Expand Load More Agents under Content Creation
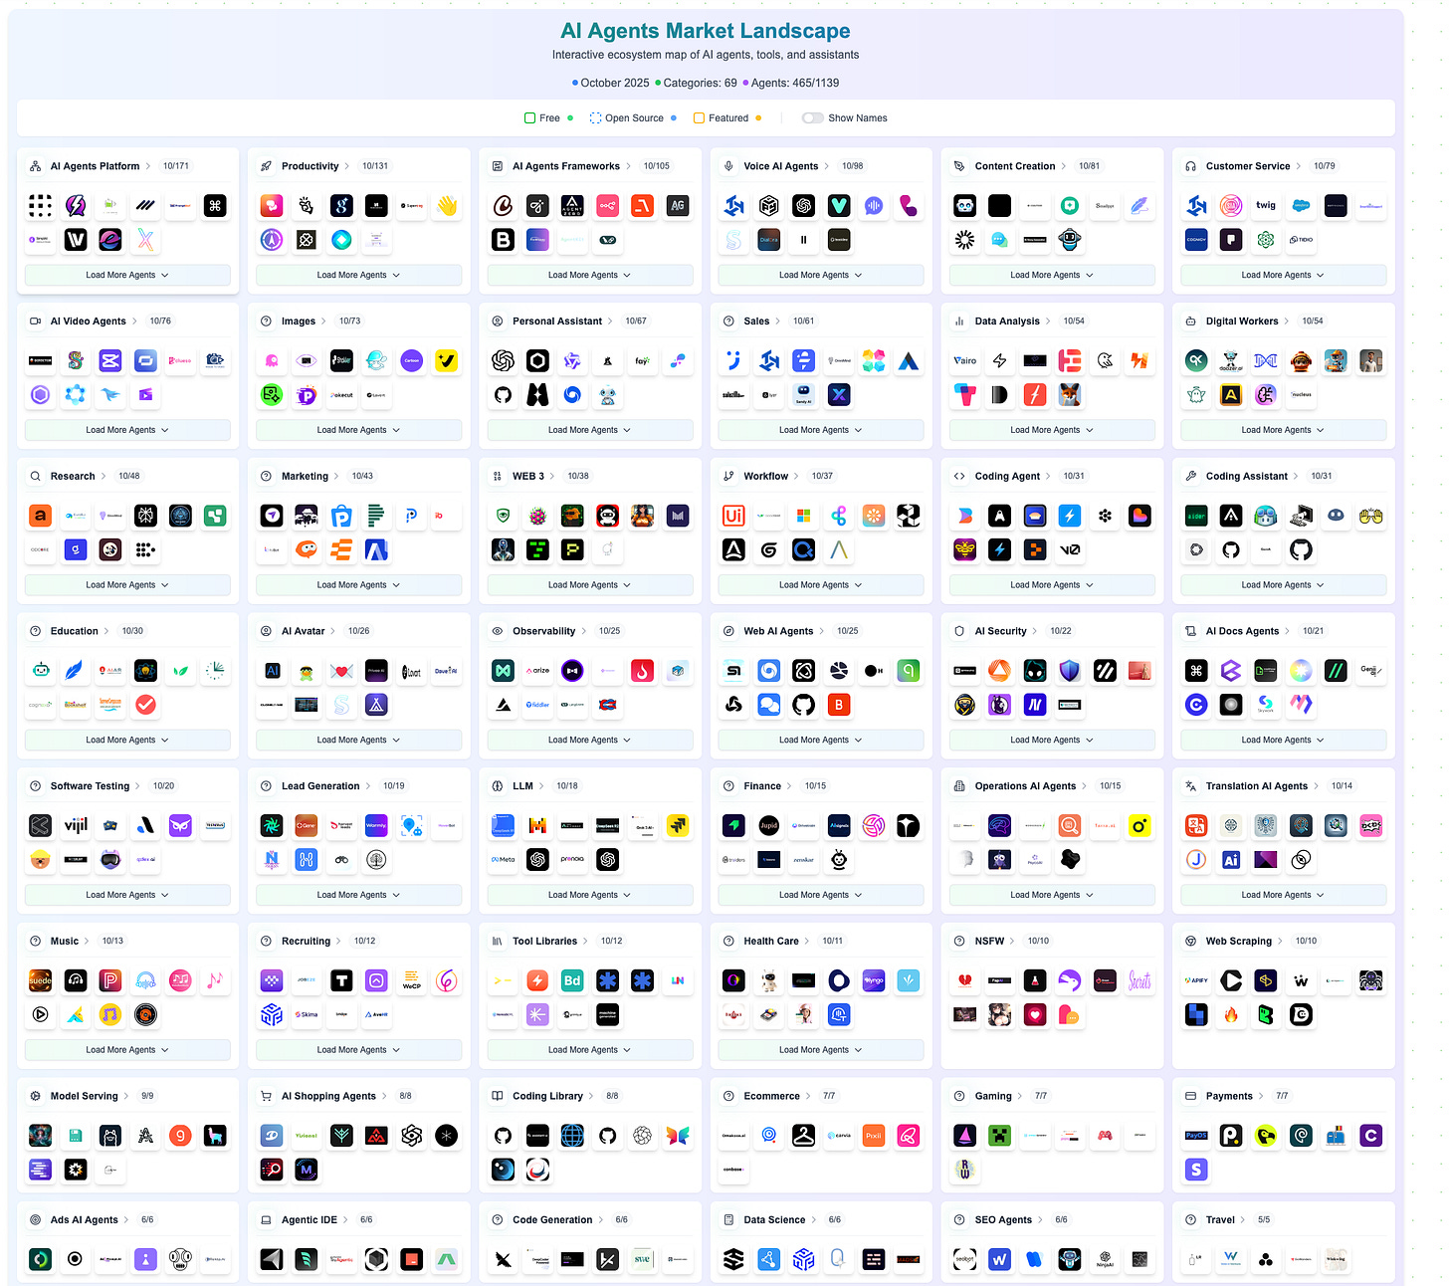This screenshot has height=1286, width=1449. pos(1052,275)
